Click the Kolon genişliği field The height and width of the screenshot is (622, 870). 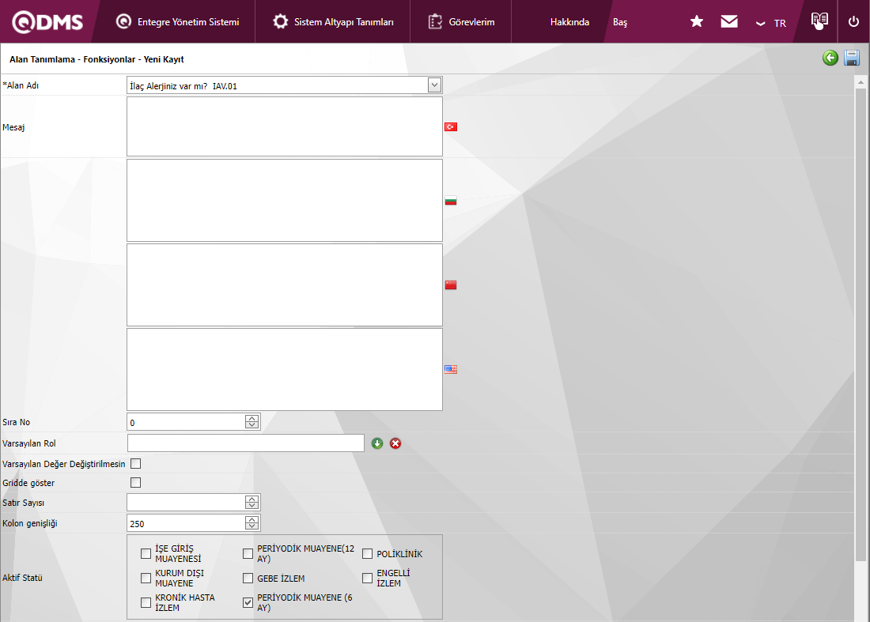pyautogui.click(x=186, y=522)
